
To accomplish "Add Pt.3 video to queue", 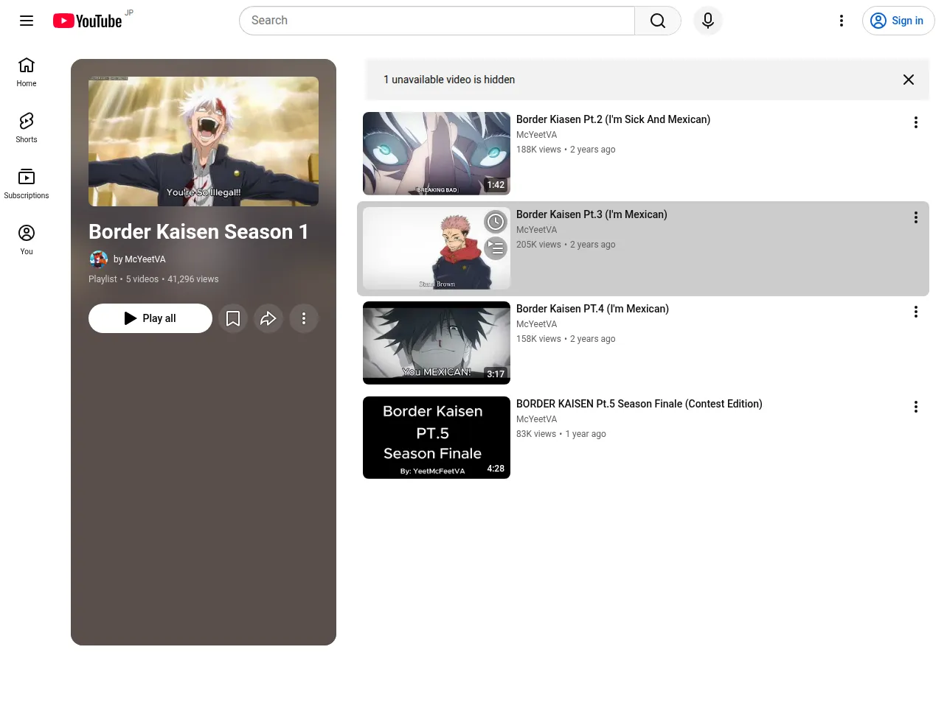I will coord(496,248).
